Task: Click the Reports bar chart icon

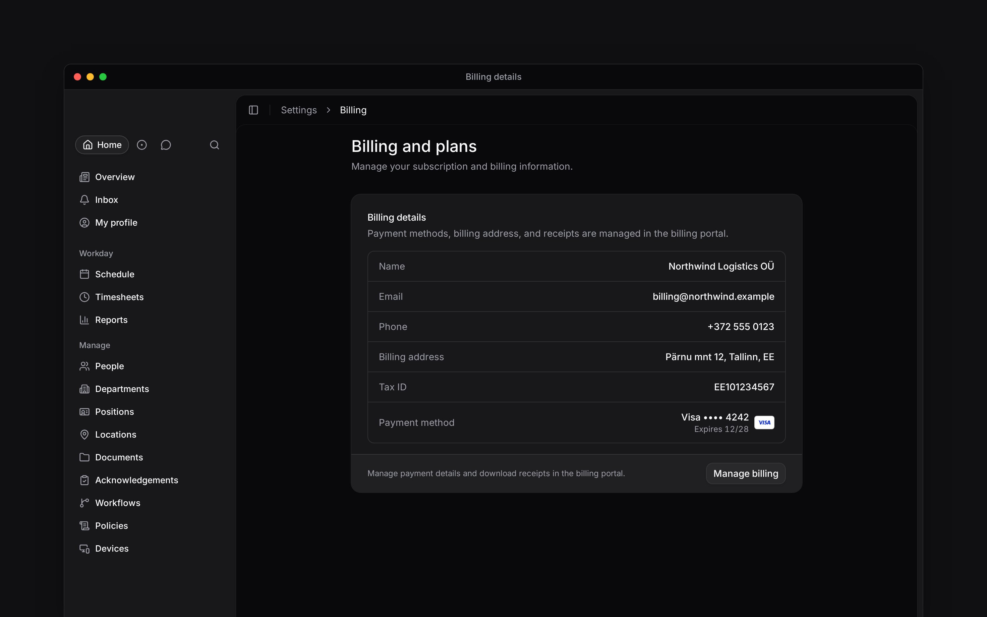Action: (x=84, y=320)
